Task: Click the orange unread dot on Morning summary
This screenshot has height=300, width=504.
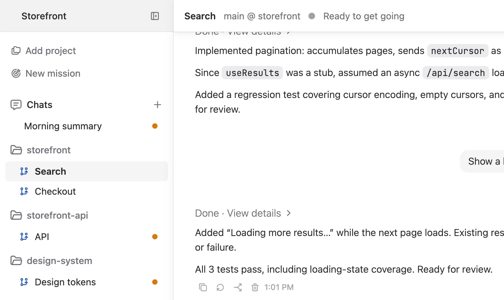Action: (x=155, y=126)
